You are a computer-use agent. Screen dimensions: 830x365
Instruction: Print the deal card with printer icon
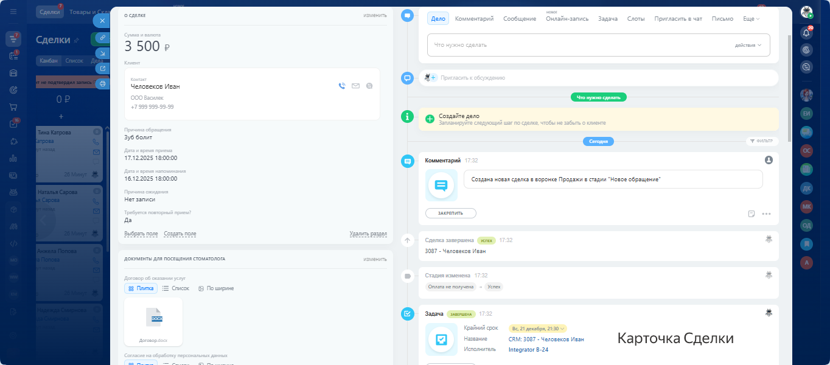tap(102, 83)
